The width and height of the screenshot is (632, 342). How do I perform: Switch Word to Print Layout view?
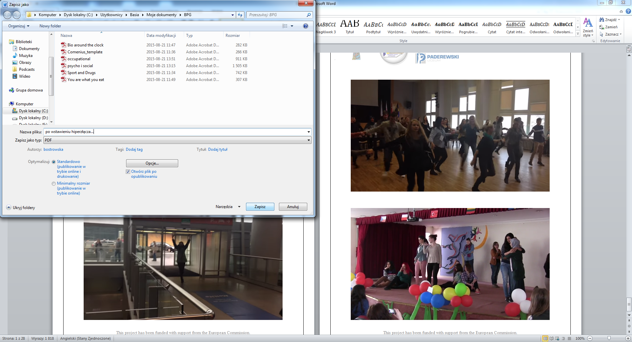(x=545, y=338)
